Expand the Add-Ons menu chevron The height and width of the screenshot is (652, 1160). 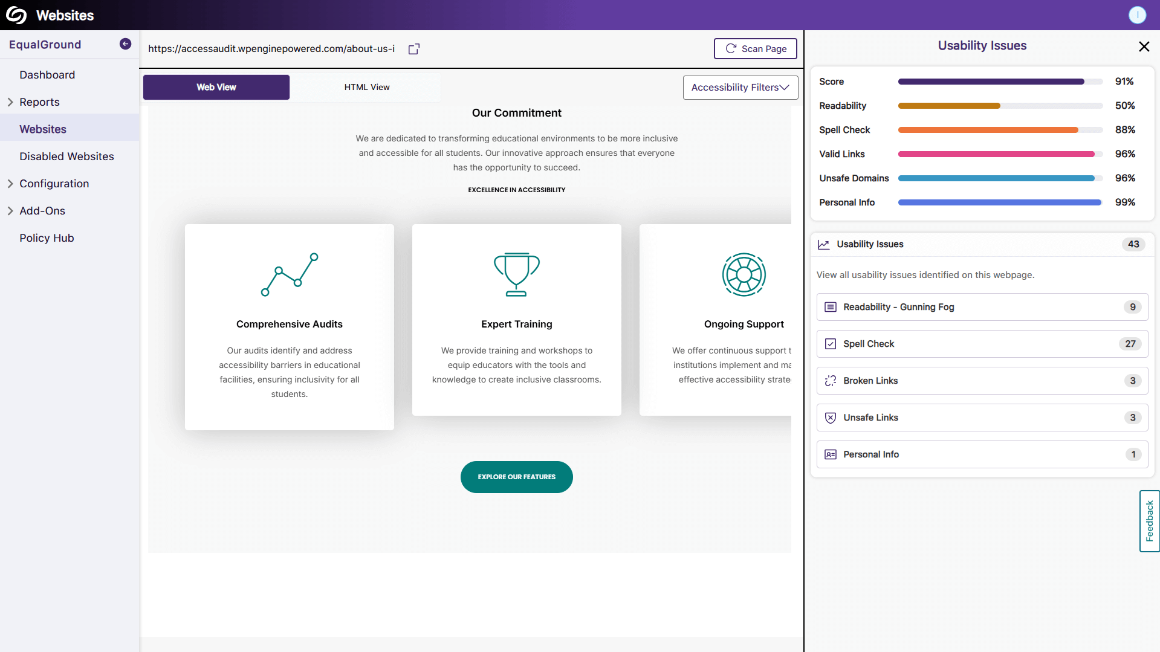pos(10,211)
